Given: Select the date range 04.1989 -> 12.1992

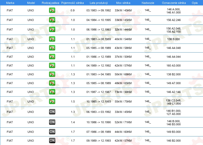Looking at the screenshot, I should tap(99, 66).
